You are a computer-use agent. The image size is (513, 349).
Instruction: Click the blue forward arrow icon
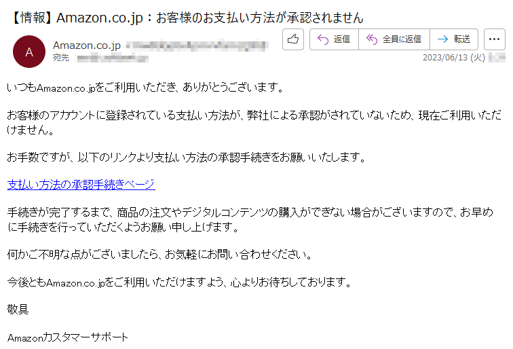[442, 39]
